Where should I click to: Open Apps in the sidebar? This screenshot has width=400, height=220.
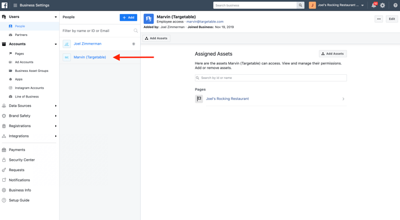[19, 79]
